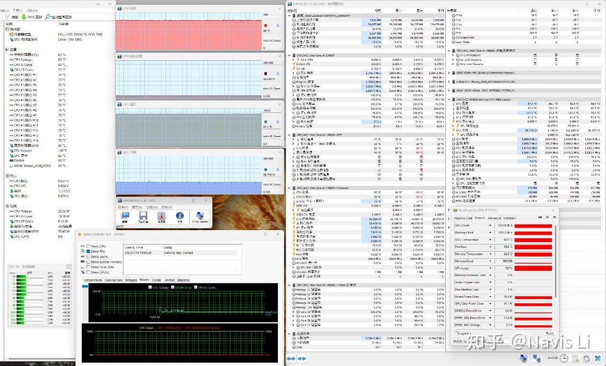Click Reset on CPU temperature graph
This screenshot has width=606, height=366.
click(277, 41)
